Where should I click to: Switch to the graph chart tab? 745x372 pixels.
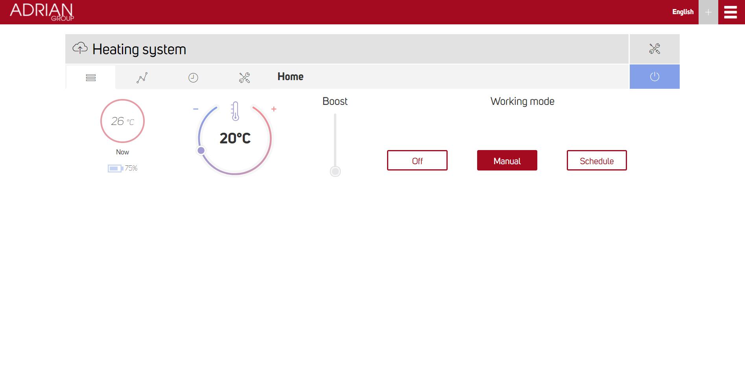[x=142, y=77]
